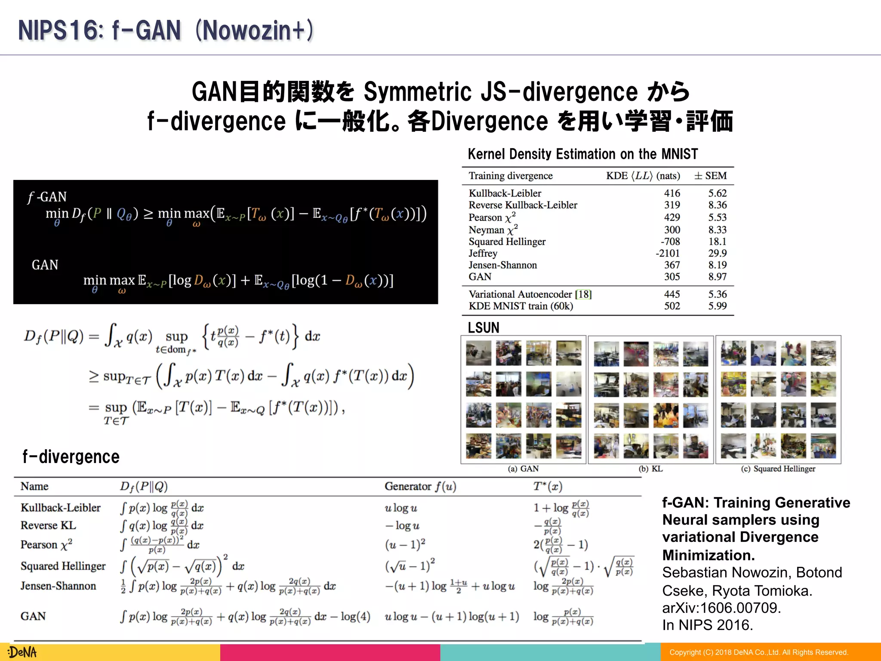
Task: Click the slide title 'NIPS16: f-GAN (Nowozin+)'
Action: (166, 31)
